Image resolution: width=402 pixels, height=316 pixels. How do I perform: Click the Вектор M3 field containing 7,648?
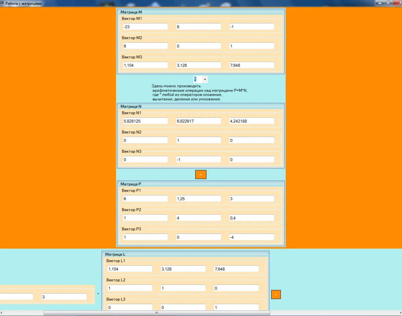[252, 65]
